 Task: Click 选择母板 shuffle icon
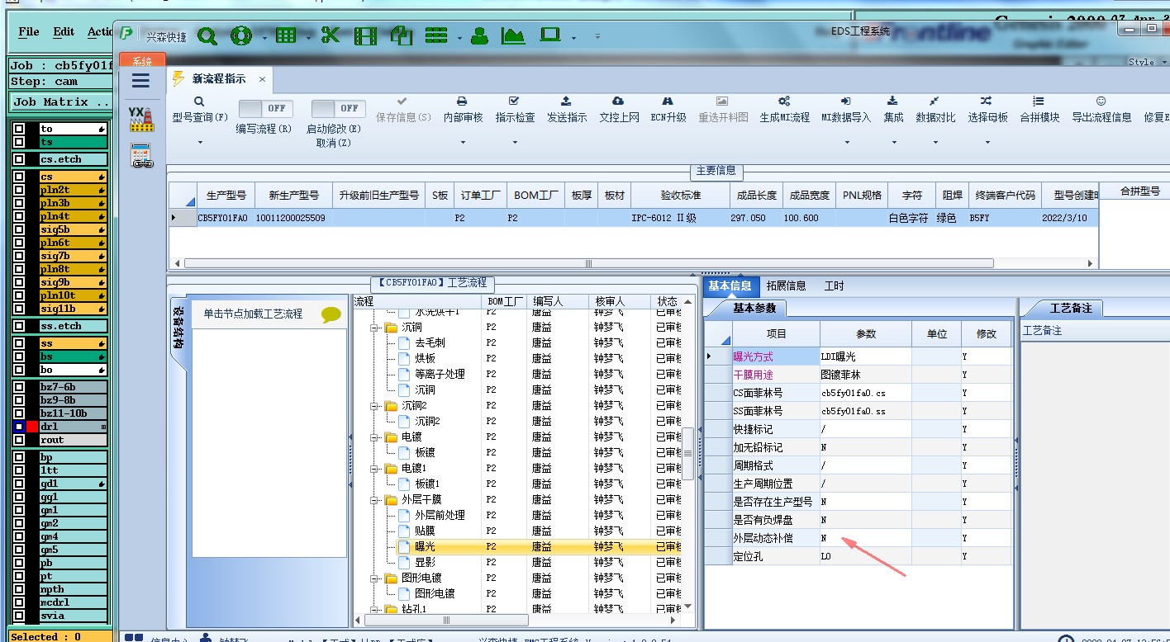(x=987, y=101)
